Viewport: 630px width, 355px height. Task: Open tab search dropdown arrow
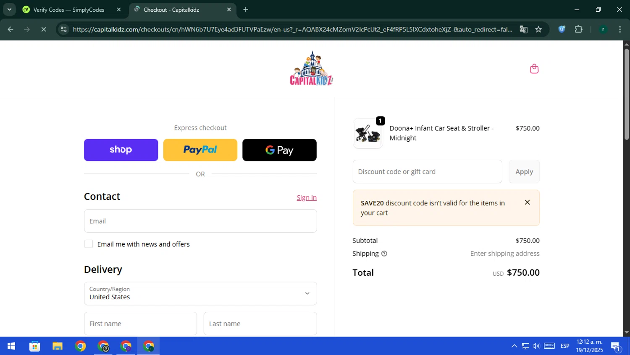tap(9, 10)
